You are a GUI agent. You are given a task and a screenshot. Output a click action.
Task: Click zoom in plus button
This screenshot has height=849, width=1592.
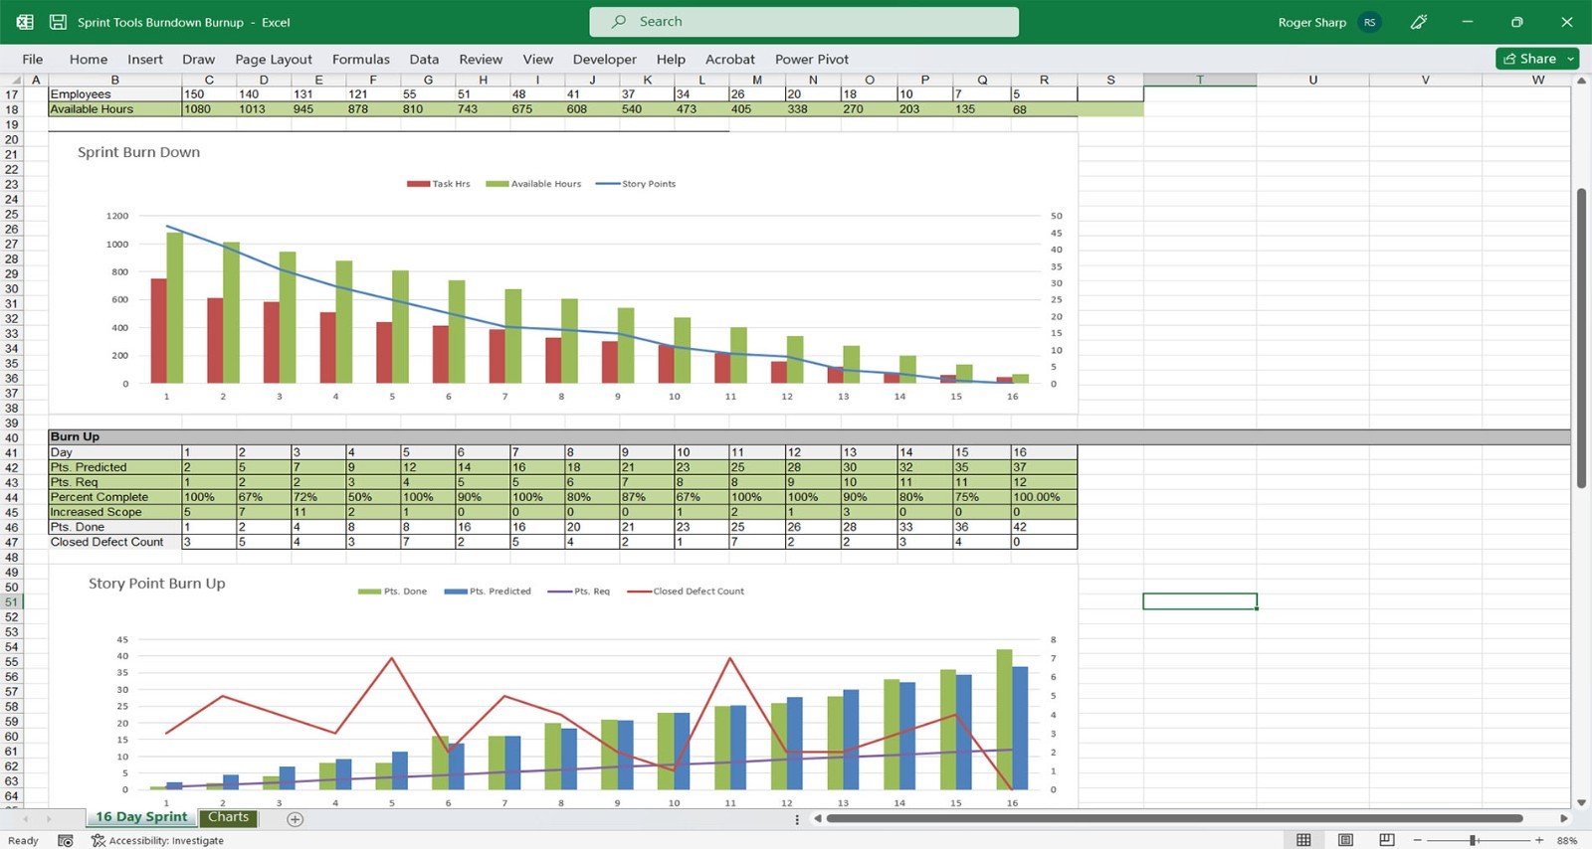click(1539, 841)
